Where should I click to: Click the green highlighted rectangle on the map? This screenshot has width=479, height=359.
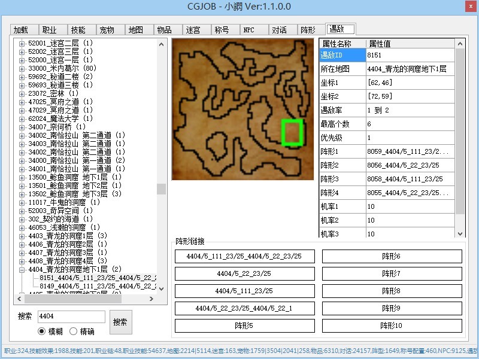(293, 132)
